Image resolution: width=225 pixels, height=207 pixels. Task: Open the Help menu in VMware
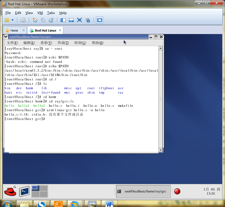coord(63,13)
